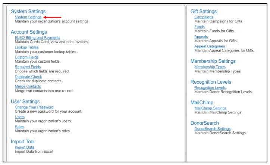Run the Duplicate Check link
The height and width of the screenshot is (165, 270).
28,77
